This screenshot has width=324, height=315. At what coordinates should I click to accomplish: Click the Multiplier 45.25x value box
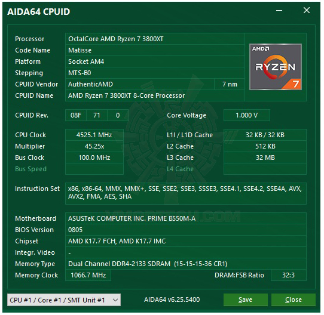(x=94, y=146)
